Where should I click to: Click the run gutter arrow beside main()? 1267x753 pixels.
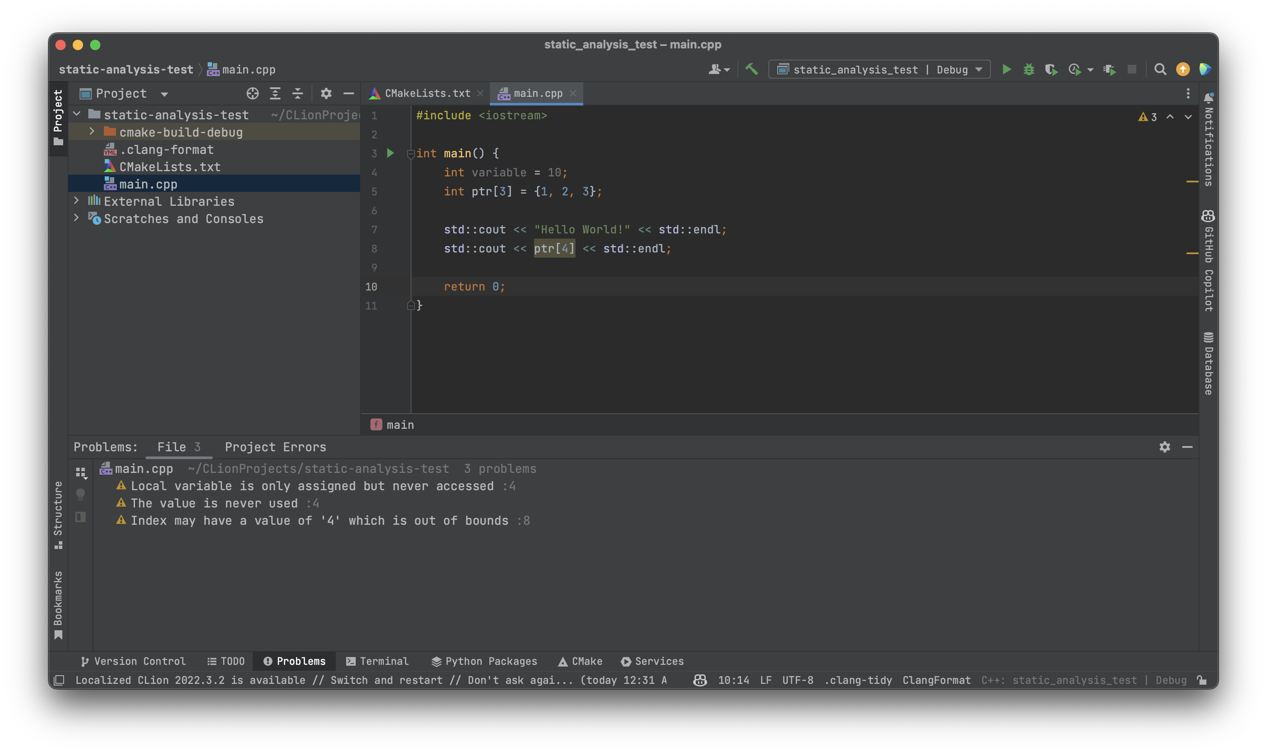point(390,153)
